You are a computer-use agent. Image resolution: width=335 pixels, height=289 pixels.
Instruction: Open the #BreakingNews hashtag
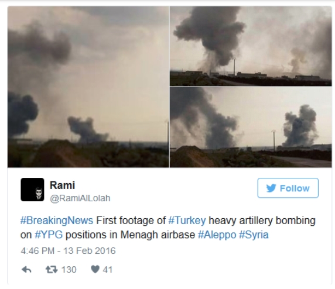point(57,221)
